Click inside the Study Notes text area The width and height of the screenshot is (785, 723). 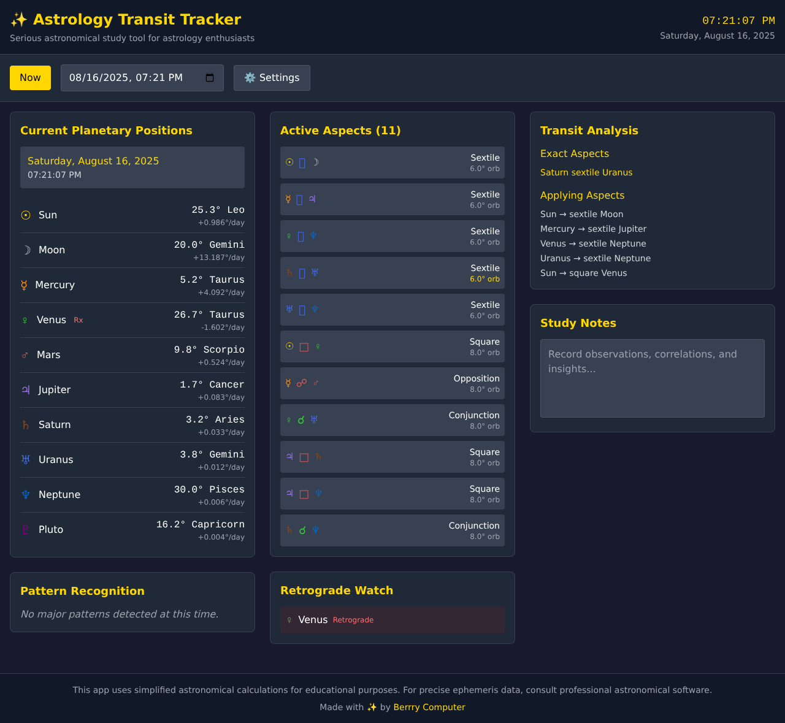coord(652,378)
